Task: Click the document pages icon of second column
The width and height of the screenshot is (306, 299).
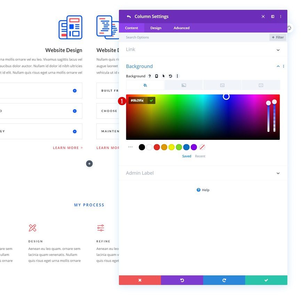Action: point(108,27)
